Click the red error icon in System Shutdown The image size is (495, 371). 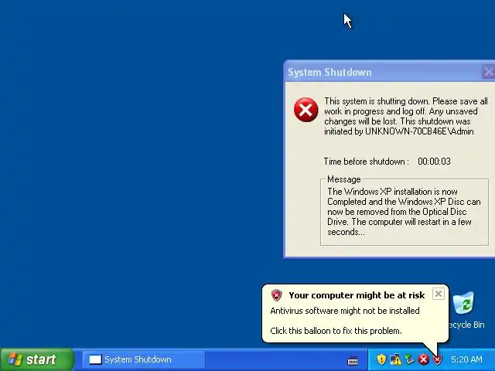[306, 110]
